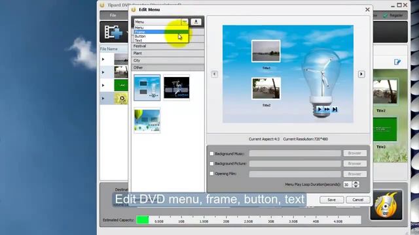Click the loop duration seconds field

[347, 184]
